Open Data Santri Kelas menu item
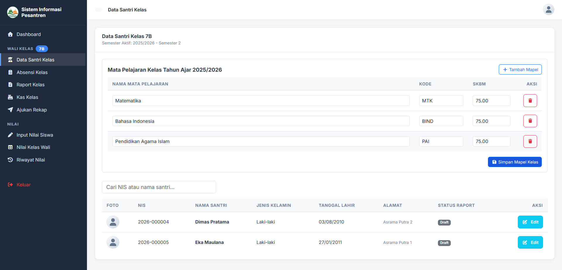Viewport: 562px width, 270px height. (43, 60)
